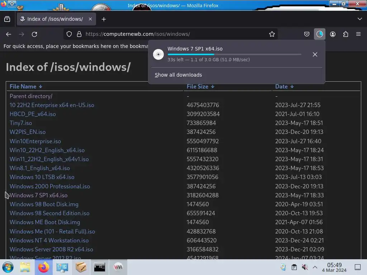Viewport: 367px width, 275px height.
Task: Click the Windows 7 SP1 x64.iso link
Action: pos(38,195)
